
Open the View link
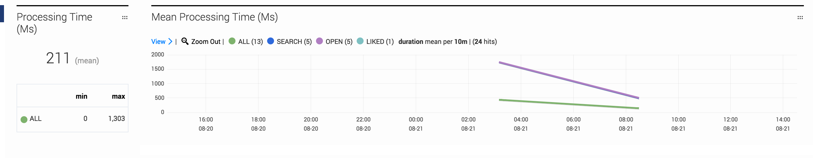[x=158, y=42]
